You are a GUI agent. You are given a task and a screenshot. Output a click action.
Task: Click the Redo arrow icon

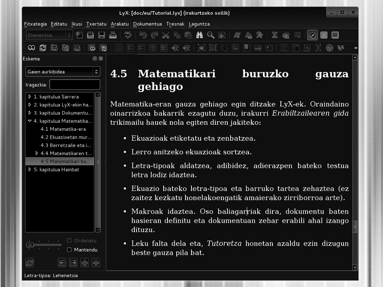pyautogui.click(x=154, y=35)
